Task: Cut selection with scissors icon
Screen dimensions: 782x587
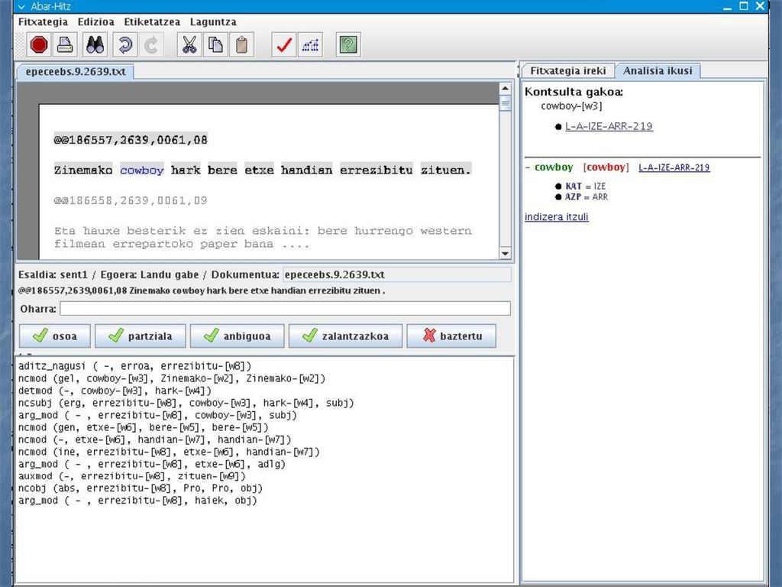Action: [x=189, y=45]
